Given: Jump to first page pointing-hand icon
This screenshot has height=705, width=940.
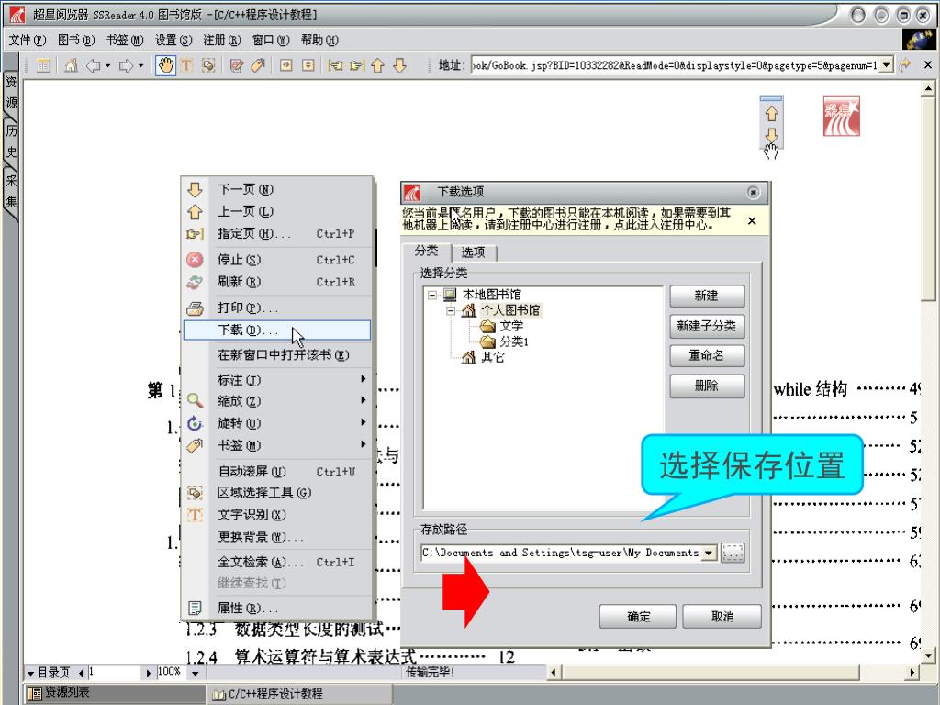Looking at the screenshot, I should coord(336,65).
